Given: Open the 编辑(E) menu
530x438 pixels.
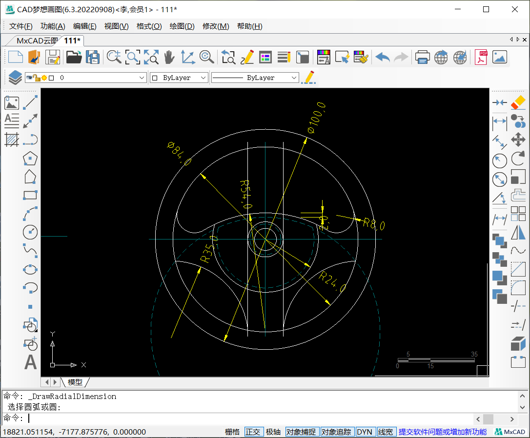Looking at the screenshot, I should pos(85,26).
